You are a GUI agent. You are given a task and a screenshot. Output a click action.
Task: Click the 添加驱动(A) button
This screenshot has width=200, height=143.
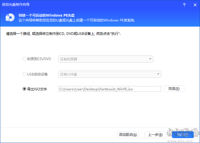coord(128,135)
